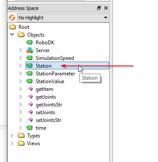The width and height of the screenshot is (158, 162).
Task: Select the setJointsStr method
Action: 48,120
